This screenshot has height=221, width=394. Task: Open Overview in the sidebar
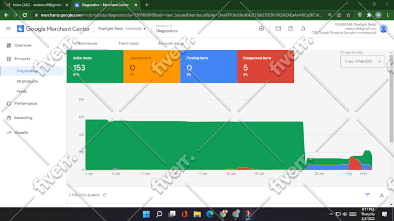[23, 45]
